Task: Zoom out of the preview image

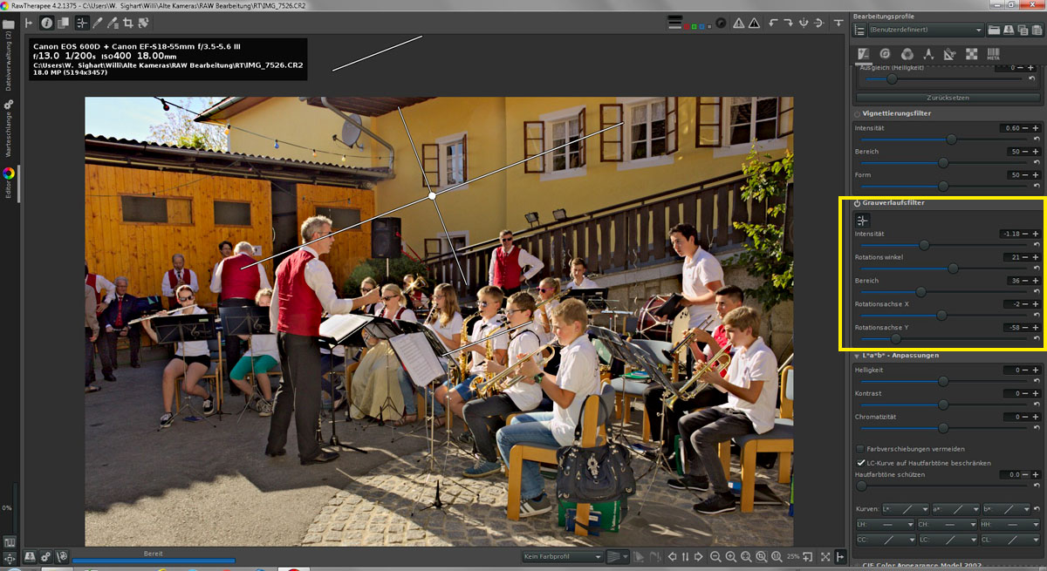Action: click(715, 557)
